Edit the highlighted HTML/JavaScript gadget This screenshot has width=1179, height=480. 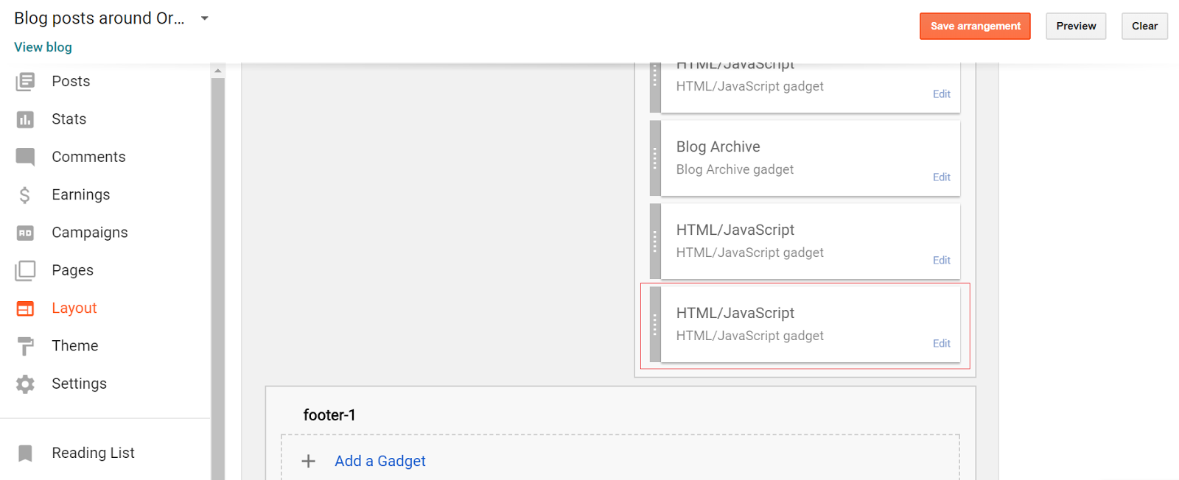coord(941,343)
